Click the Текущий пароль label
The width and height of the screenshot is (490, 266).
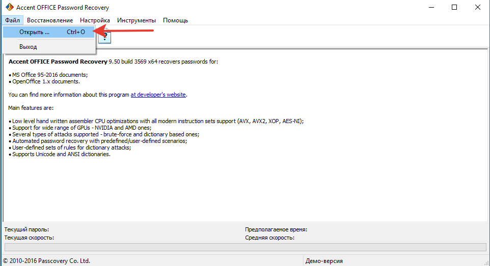(26, 229)
